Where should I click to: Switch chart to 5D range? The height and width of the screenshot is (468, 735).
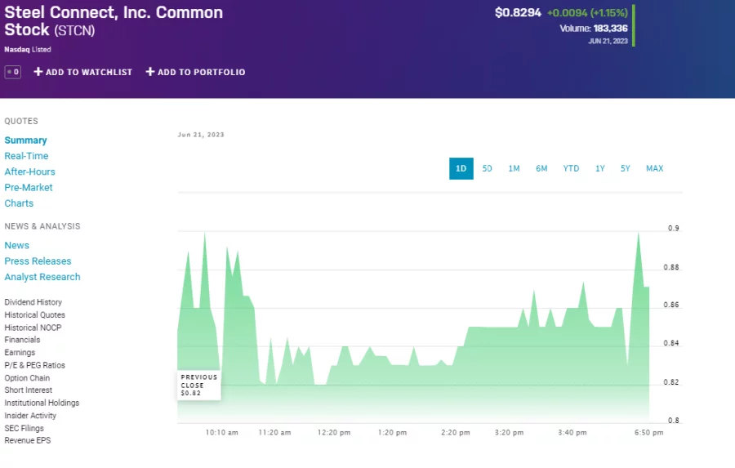point(488,168)
